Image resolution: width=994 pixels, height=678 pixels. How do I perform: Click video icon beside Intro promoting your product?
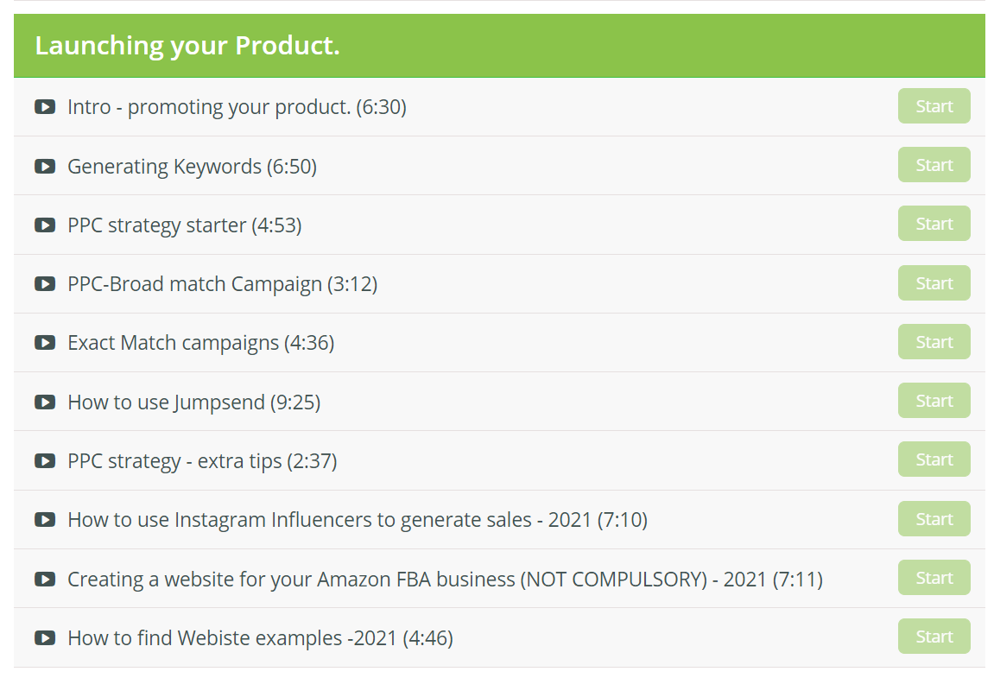click(x=44, y=106)
